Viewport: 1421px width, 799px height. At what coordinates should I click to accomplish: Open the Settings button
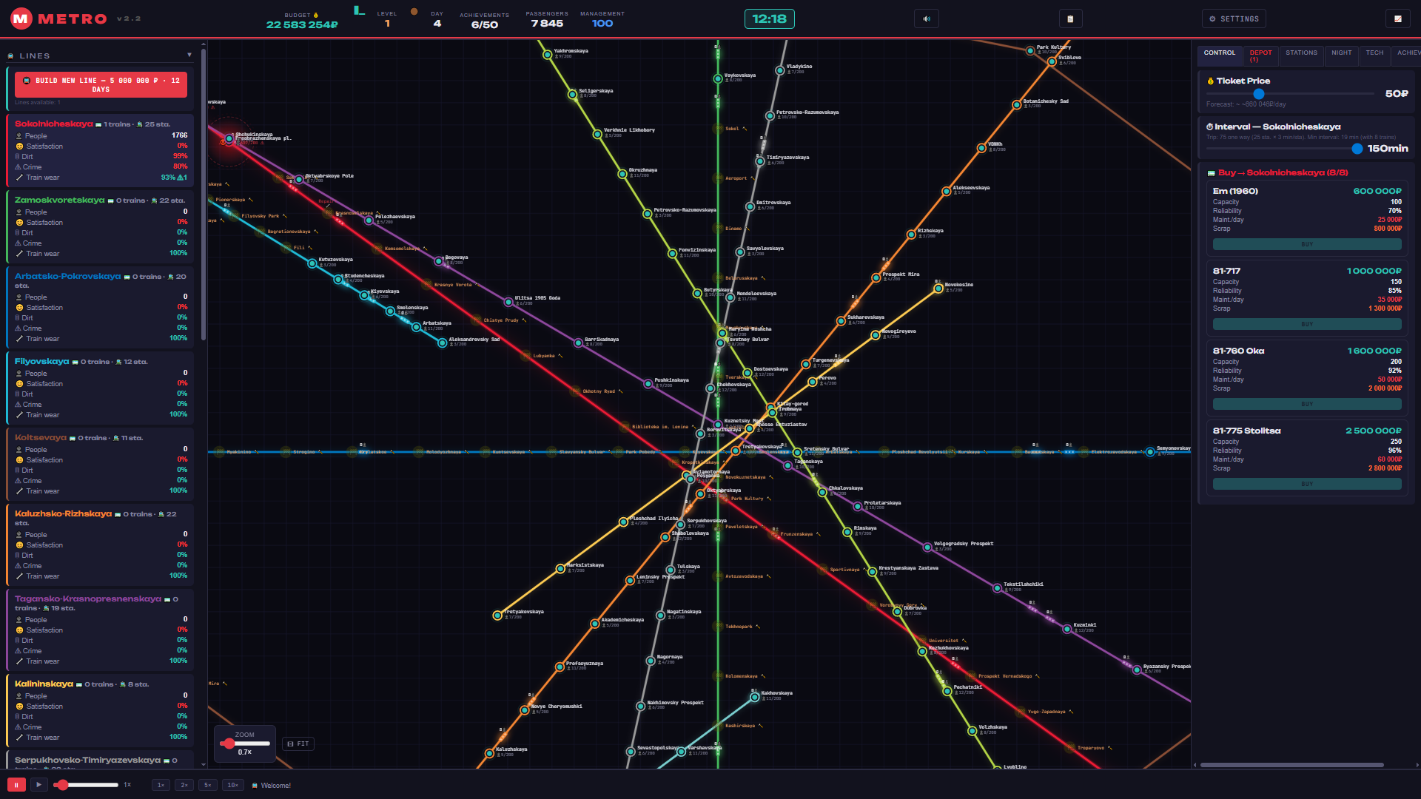point(1234,18)
